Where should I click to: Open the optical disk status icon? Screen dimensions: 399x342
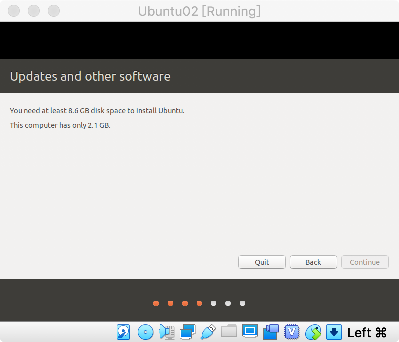145,332
